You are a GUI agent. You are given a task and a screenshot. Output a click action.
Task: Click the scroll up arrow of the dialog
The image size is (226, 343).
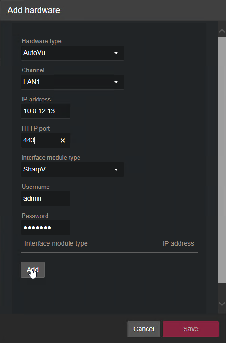click(x=222, y=31)
